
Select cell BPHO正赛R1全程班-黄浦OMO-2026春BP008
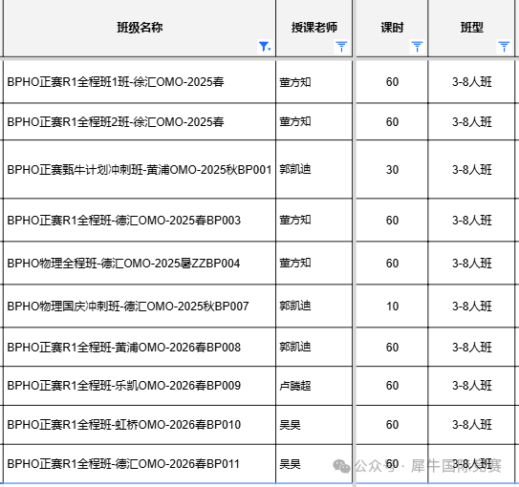(140, 347)
